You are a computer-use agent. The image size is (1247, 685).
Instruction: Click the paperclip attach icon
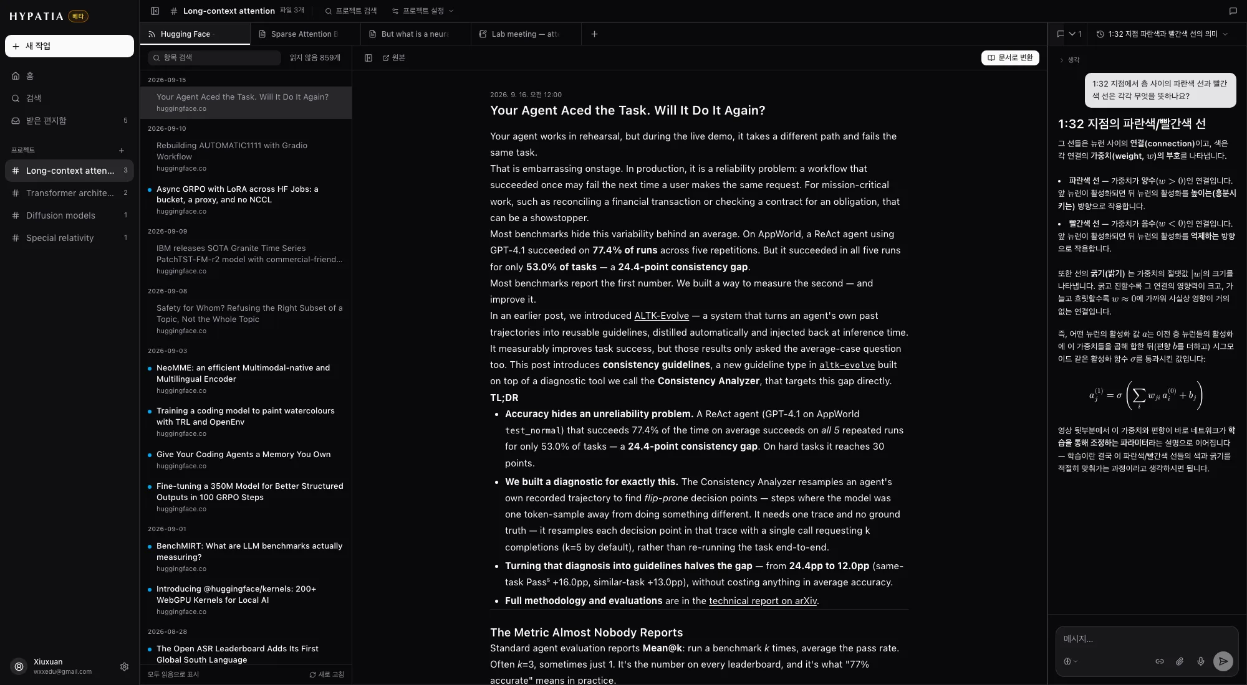(x=1180, y=661)
